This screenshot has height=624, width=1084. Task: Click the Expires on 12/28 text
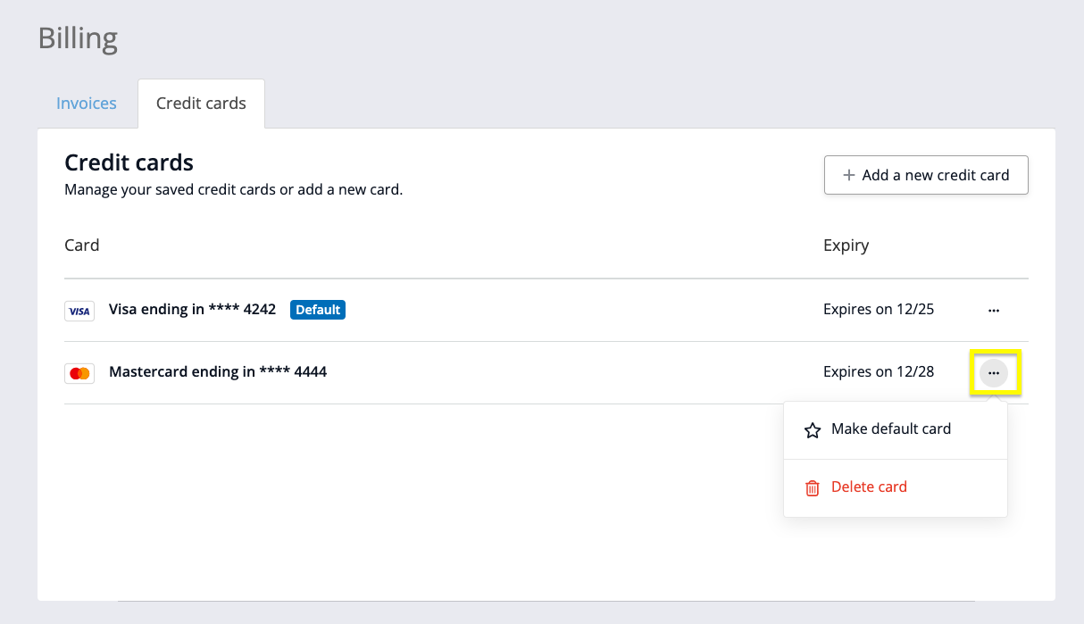tap(879, 372)
